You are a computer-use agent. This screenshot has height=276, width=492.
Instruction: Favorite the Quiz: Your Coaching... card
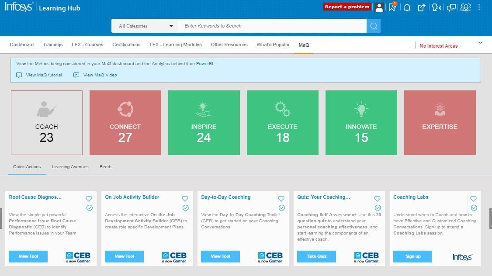[x=377, y=199]
